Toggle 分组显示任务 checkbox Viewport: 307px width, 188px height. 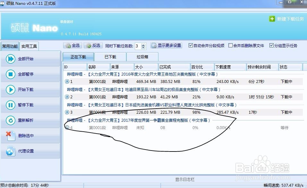[271, 45]
